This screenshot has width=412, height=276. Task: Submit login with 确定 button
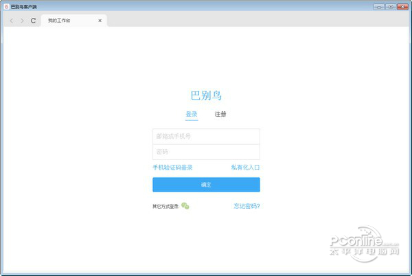pyautogui.click(x=206, y=185)
